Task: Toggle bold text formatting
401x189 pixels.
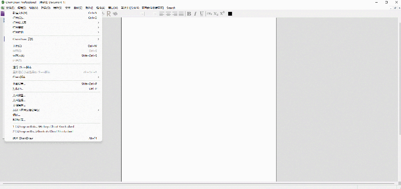Action: coord(189,14)
